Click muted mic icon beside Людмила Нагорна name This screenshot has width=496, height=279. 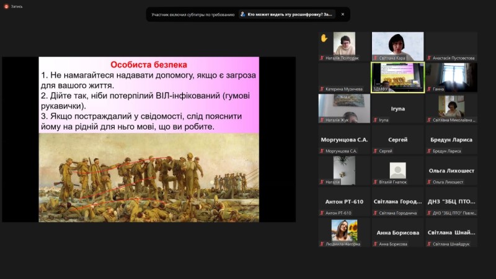click(322, 244)
